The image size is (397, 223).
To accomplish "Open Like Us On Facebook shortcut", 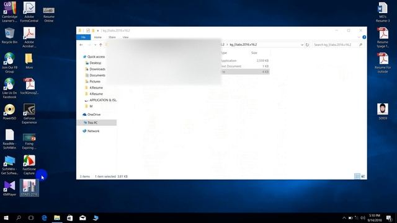I will [10, 88].
